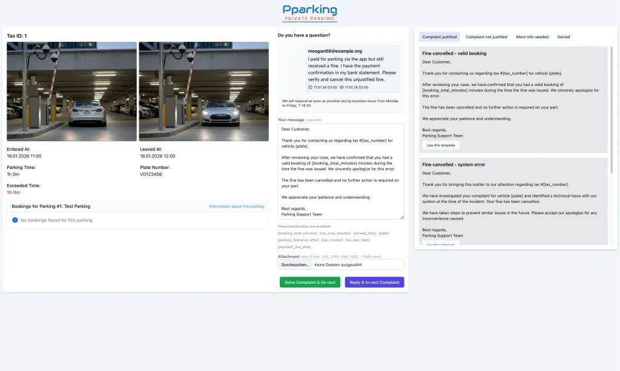The height and width of the screenshot is (371, 620).
Task: Open the More Info needed tab
Action: click(532, 37)
